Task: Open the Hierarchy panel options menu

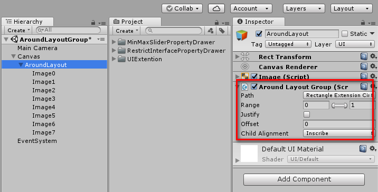Action: [102, 23]
